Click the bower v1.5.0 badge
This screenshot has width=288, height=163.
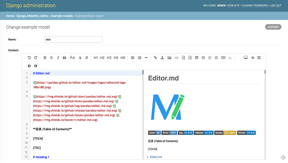coord(246,133)
